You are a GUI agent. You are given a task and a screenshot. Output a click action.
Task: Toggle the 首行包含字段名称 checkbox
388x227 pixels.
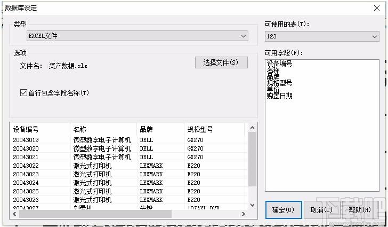click(x=23, y=93)
